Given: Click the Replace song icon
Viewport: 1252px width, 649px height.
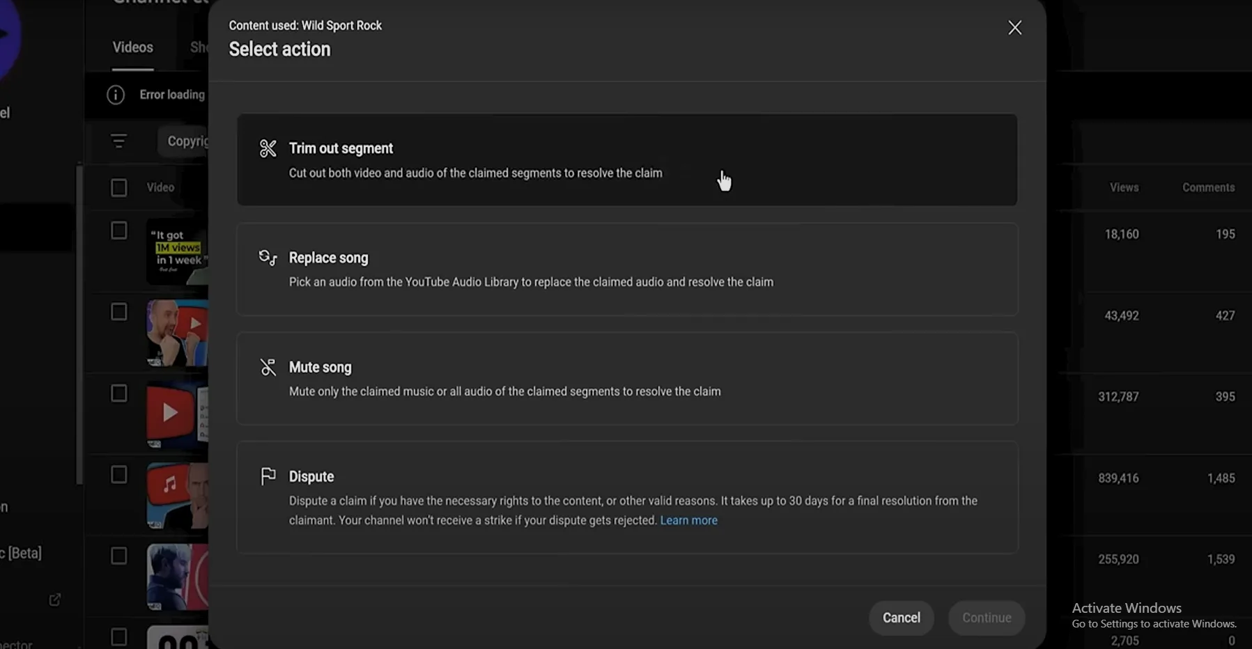Looking at the screenshot, I should [x=268, y=258].
